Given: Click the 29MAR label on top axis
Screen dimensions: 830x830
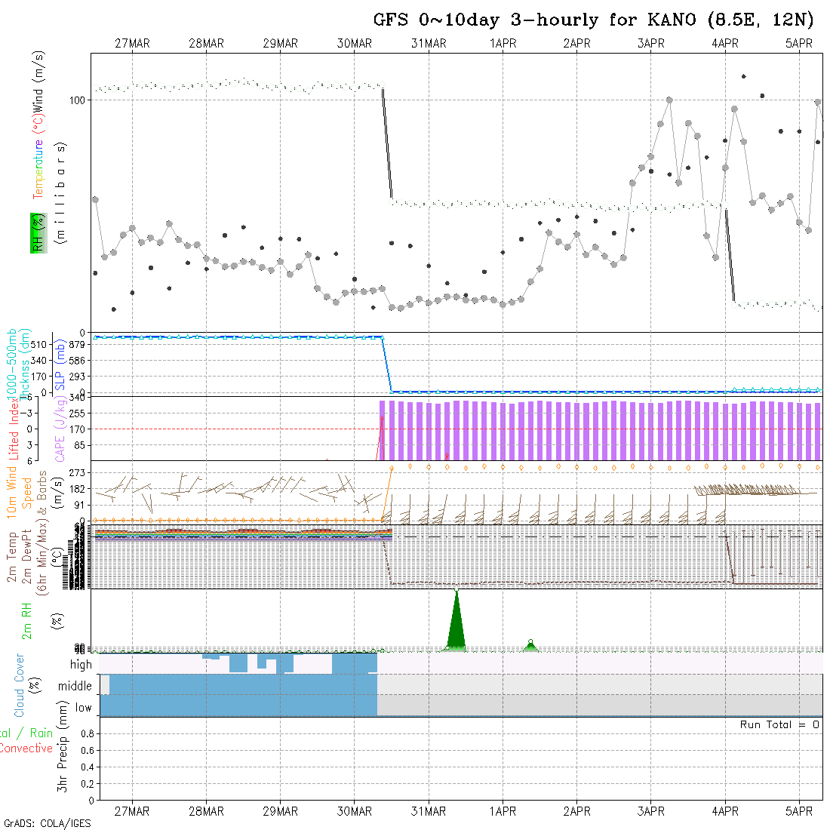Looking at the screenshot, I should pos(280,44).
